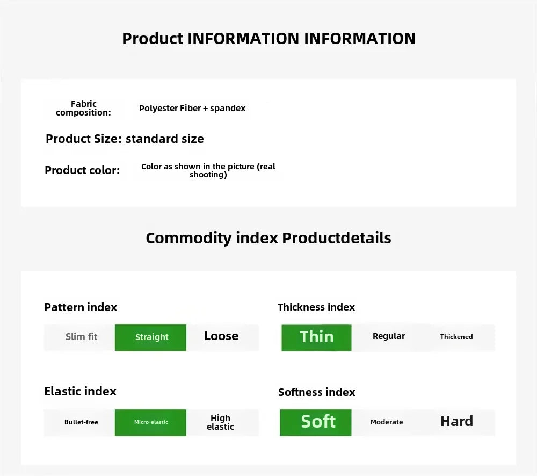537x476 pixels.
Task: Select the Slim fit pattern option
Action: [81, 337]
